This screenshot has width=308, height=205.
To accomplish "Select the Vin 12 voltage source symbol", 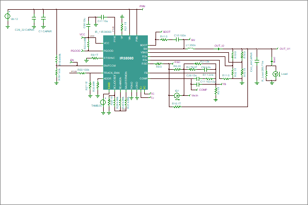I will [x=8, y=16].
